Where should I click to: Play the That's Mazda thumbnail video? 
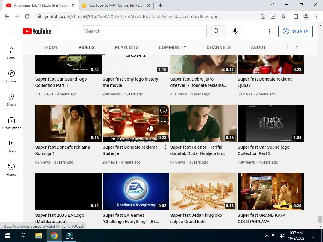click(271, 123)
